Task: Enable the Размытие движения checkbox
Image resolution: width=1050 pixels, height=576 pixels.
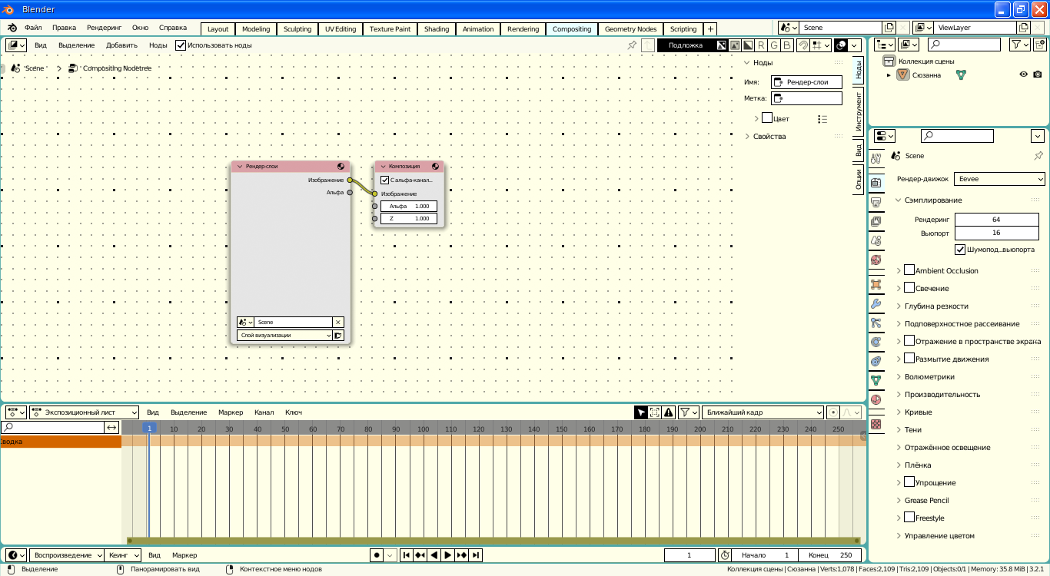Action: click(x=909, y=359)
